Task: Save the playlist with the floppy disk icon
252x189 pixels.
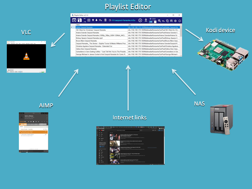Action: [80, 20]
